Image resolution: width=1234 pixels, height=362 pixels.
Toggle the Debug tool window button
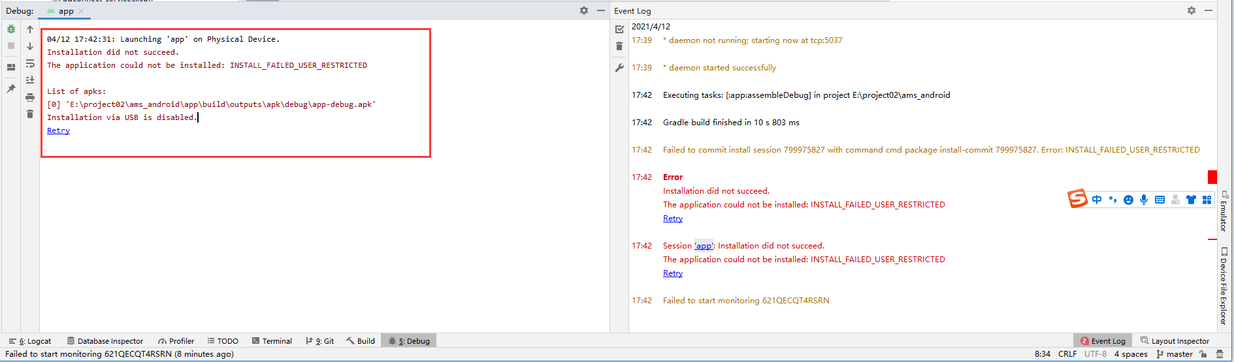click(x=409, y=341)
